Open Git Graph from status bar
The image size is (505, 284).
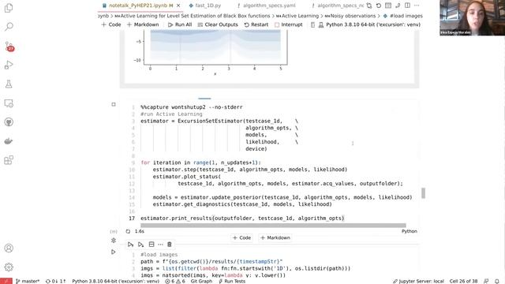tap(201, 281)
